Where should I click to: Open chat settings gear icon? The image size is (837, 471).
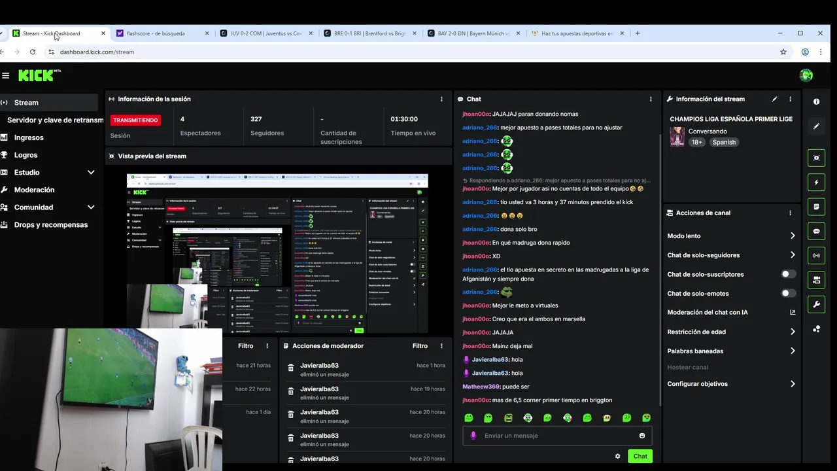pos(617,457)
